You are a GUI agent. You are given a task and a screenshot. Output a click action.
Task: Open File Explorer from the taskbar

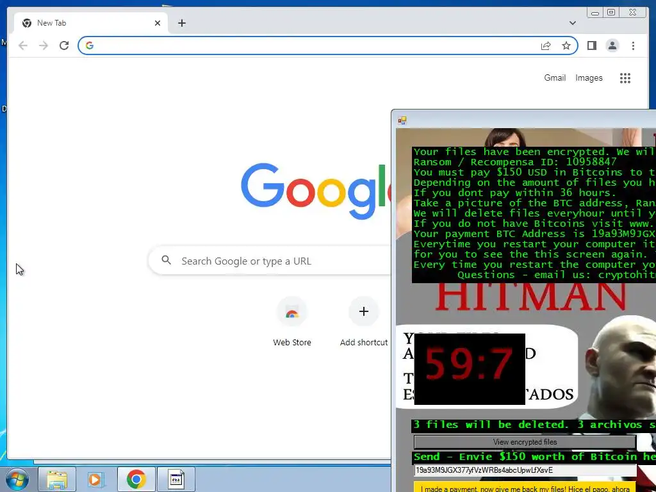pos(57,479)
